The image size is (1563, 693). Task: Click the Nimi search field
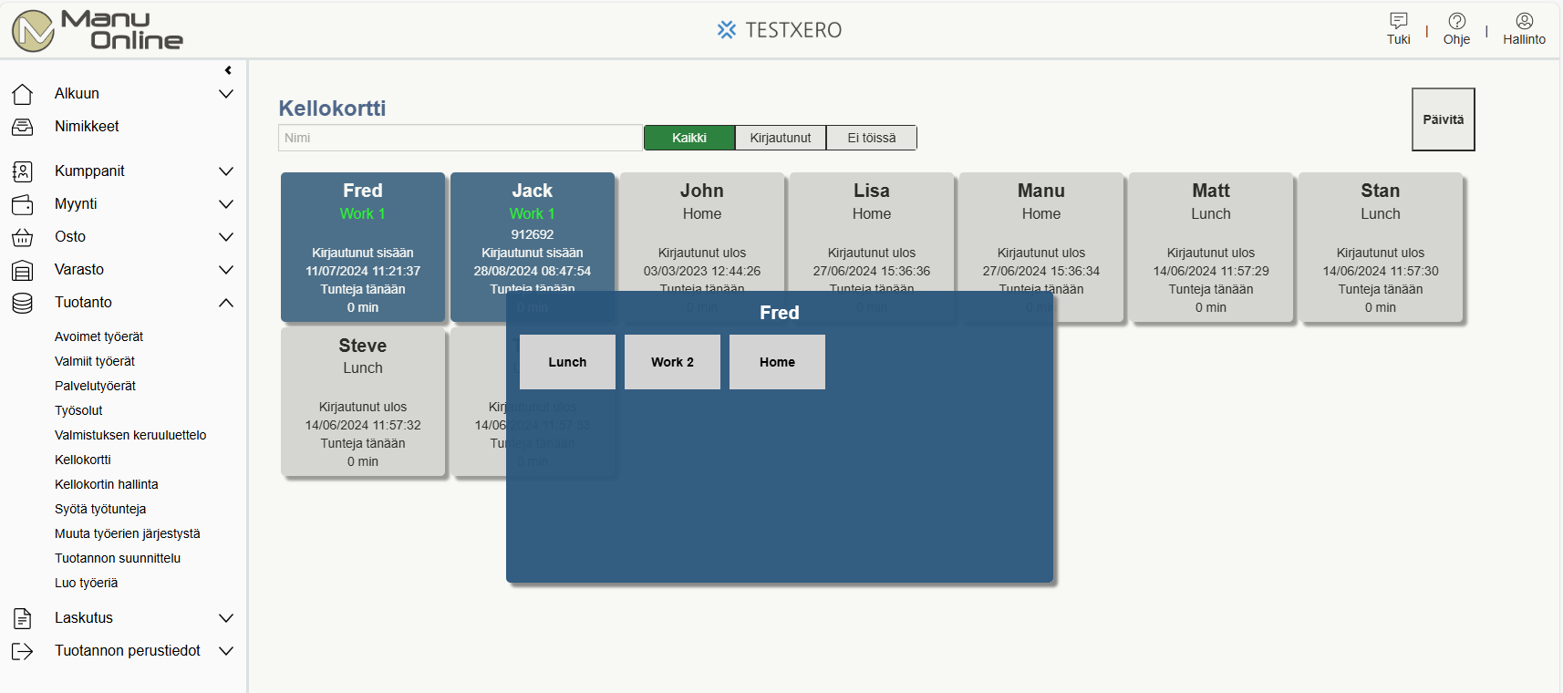pyautogui.click(x=461, y=138)
